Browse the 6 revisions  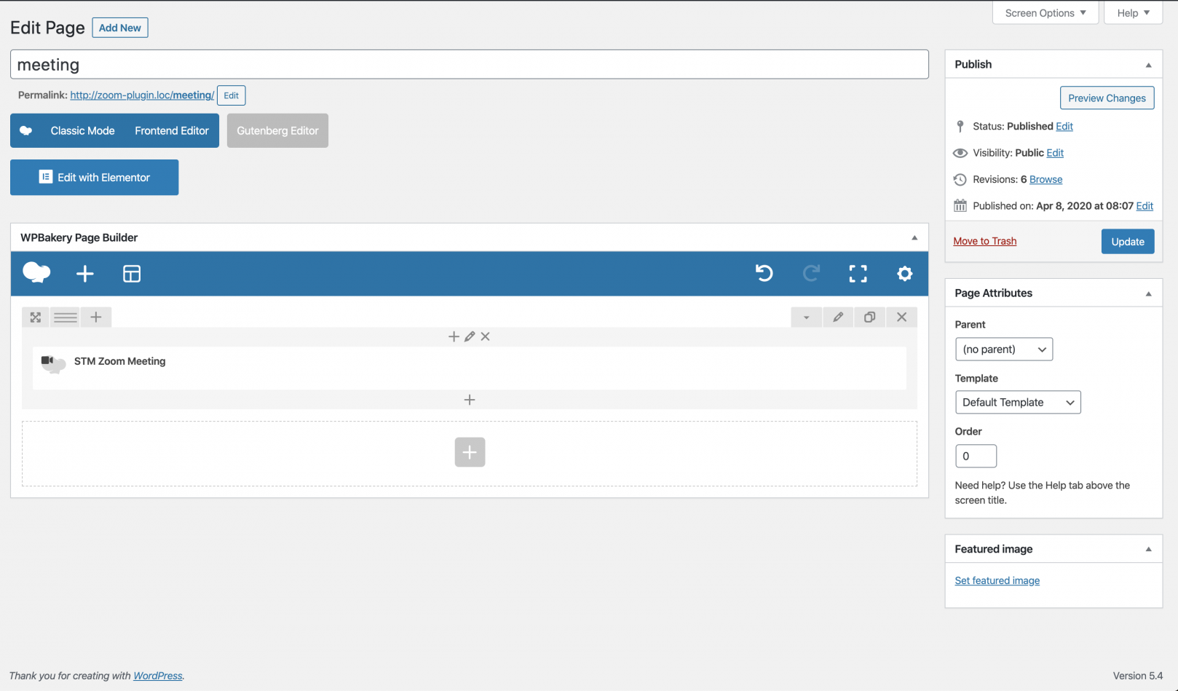pos(1045,179)
